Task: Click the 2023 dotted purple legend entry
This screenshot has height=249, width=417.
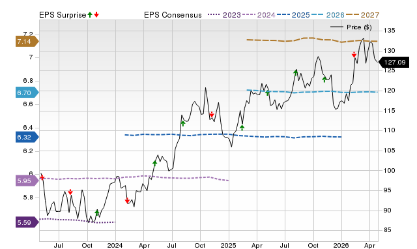Action: tap(224, 15)
